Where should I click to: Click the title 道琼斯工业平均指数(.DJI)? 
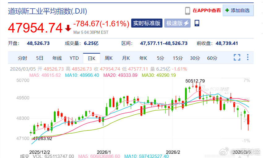[x=47, y=11]
